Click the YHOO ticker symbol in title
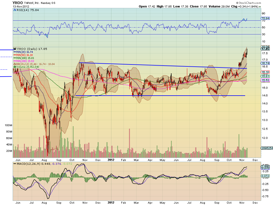This screenshot has width=273, height=205. click(18, 3)
